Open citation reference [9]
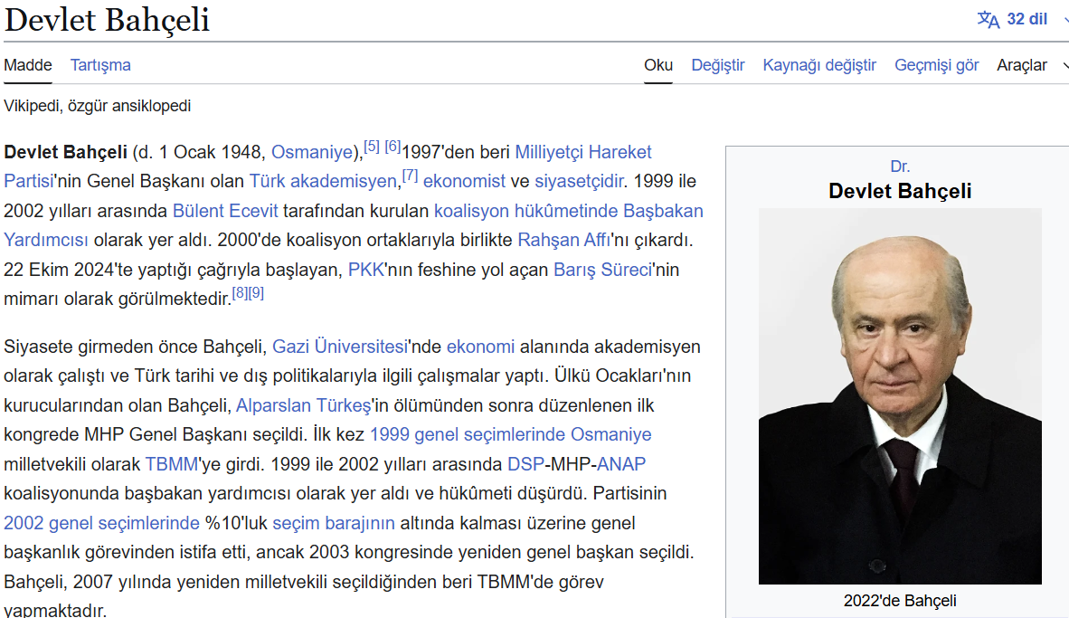Screen dimensions: 1069x618 (256, 292)
